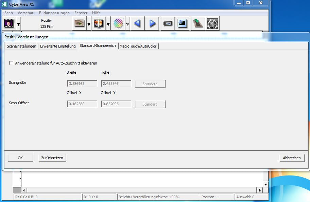
Task: Click the green arrow film icon
Action: (198, 23)
